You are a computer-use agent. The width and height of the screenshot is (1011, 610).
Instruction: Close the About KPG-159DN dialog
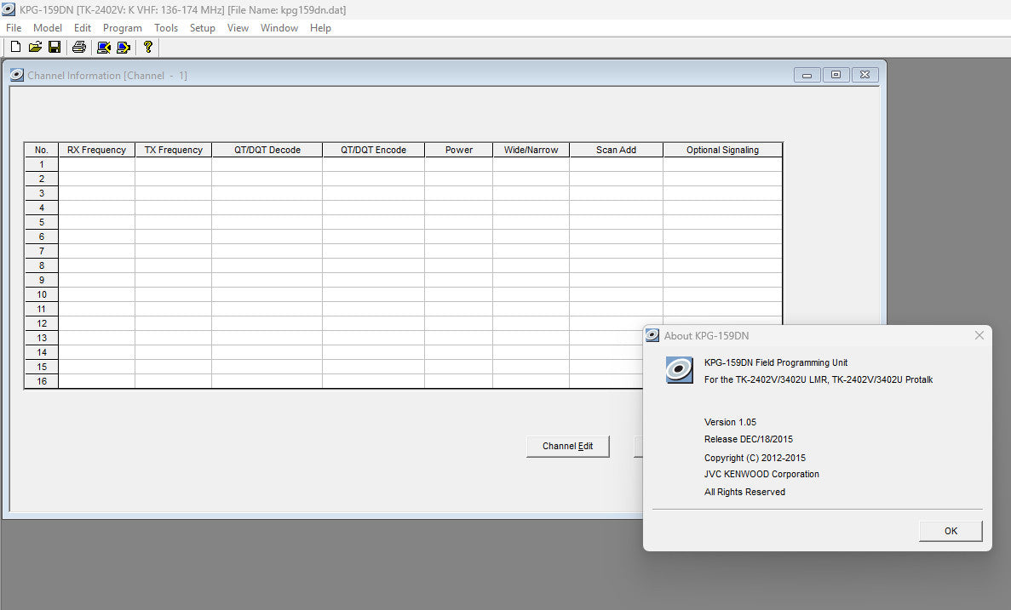tap(979, 335)
